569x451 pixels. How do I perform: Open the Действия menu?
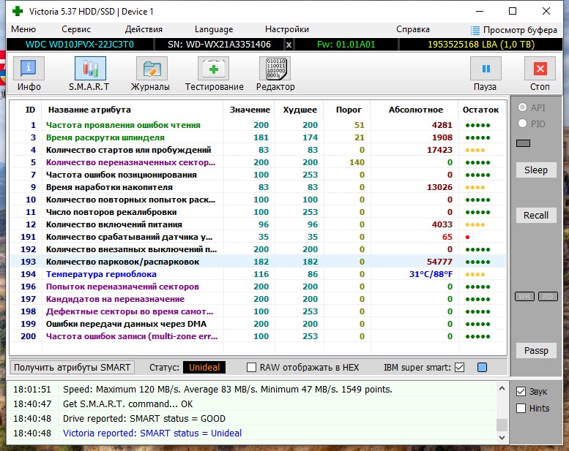point(144,29)
